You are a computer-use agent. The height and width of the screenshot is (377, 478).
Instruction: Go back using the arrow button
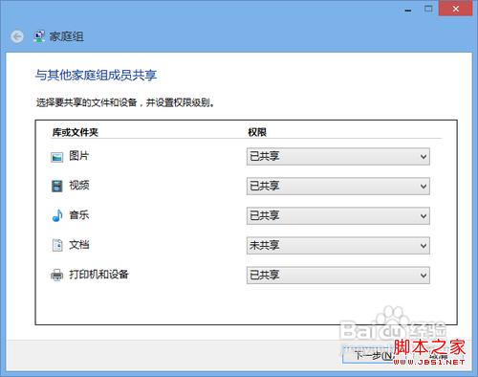pos(17,36)
